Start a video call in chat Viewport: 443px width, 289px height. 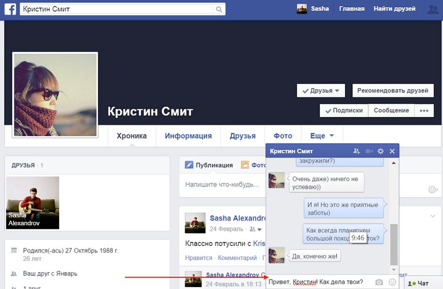click(369, 151)
